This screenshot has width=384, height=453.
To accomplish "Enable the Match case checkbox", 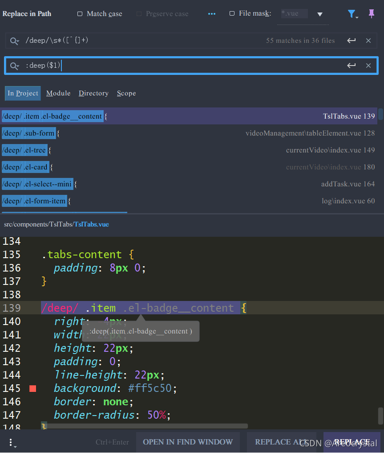I will [x=81, y=13].
